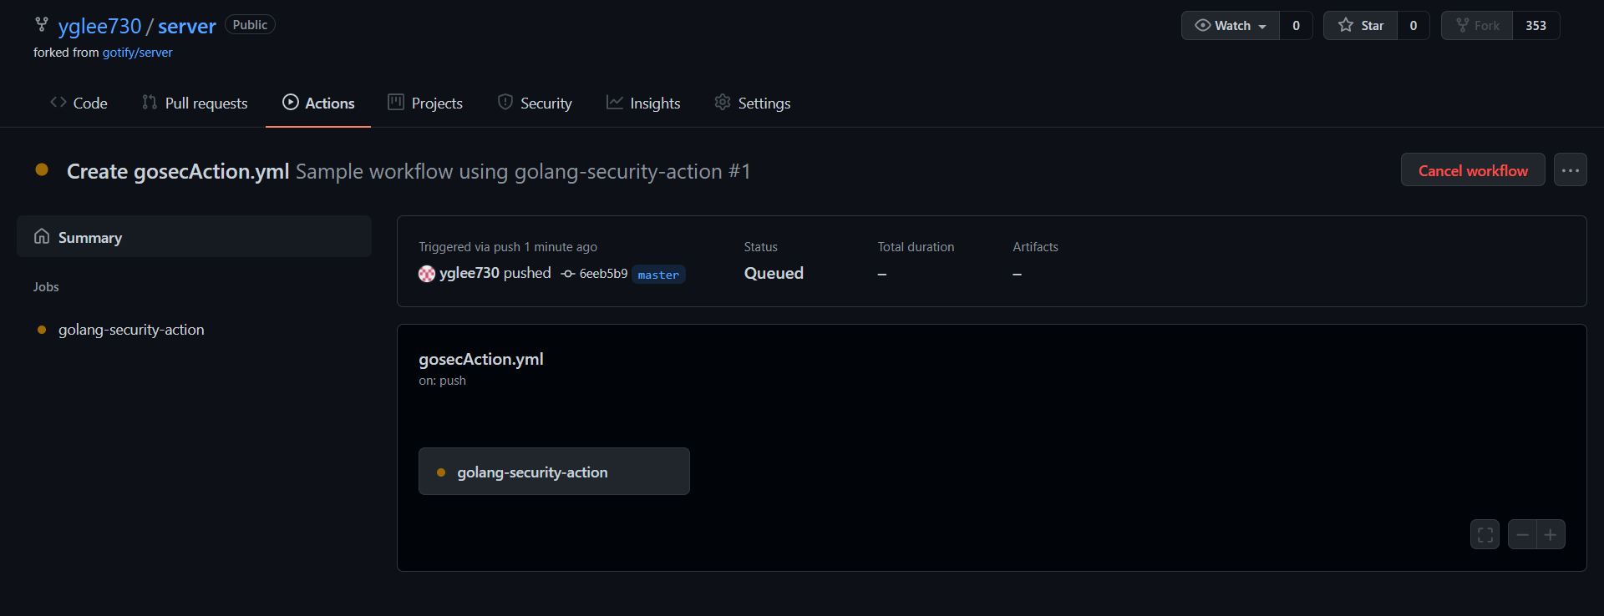1604x616 pixels.
Task: Click the queued status dot next to the workflow title
Action: (x=42, y=169)
